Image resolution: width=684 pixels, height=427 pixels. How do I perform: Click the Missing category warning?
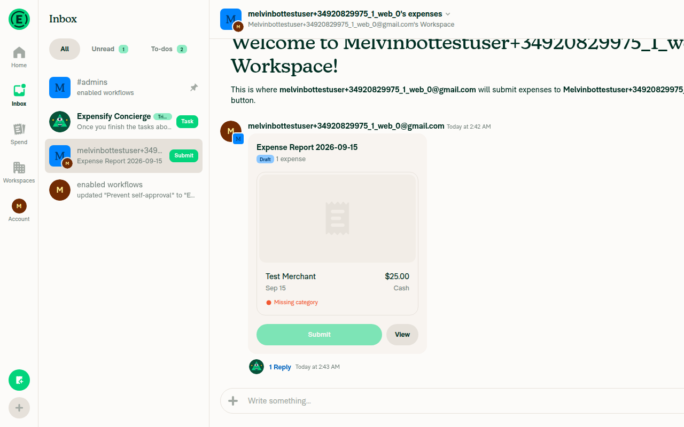click(x=292, y=303)
